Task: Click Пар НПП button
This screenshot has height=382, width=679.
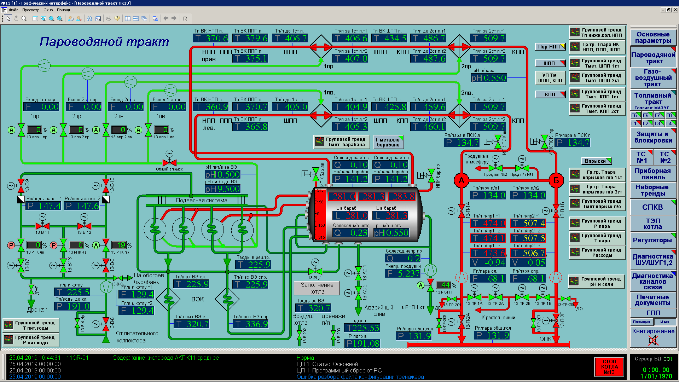Action: click(x=550, y=46)
